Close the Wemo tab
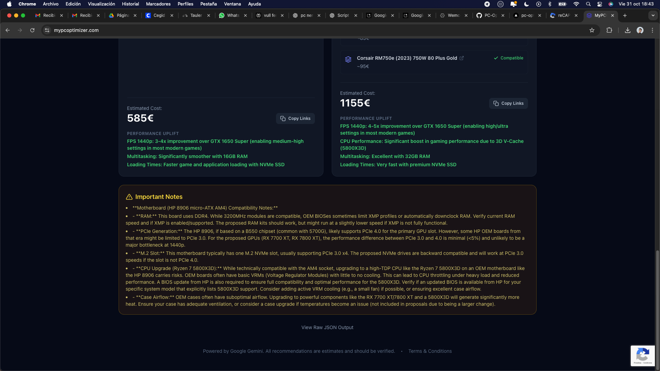The width and height of the screenshot is (660, 371). (x=466, y=15)
